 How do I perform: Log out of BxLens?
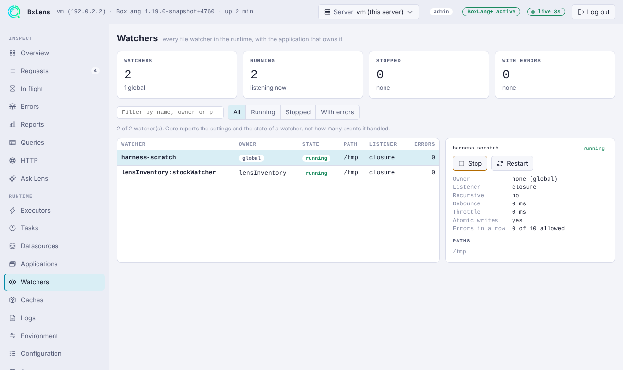(593, 12)
